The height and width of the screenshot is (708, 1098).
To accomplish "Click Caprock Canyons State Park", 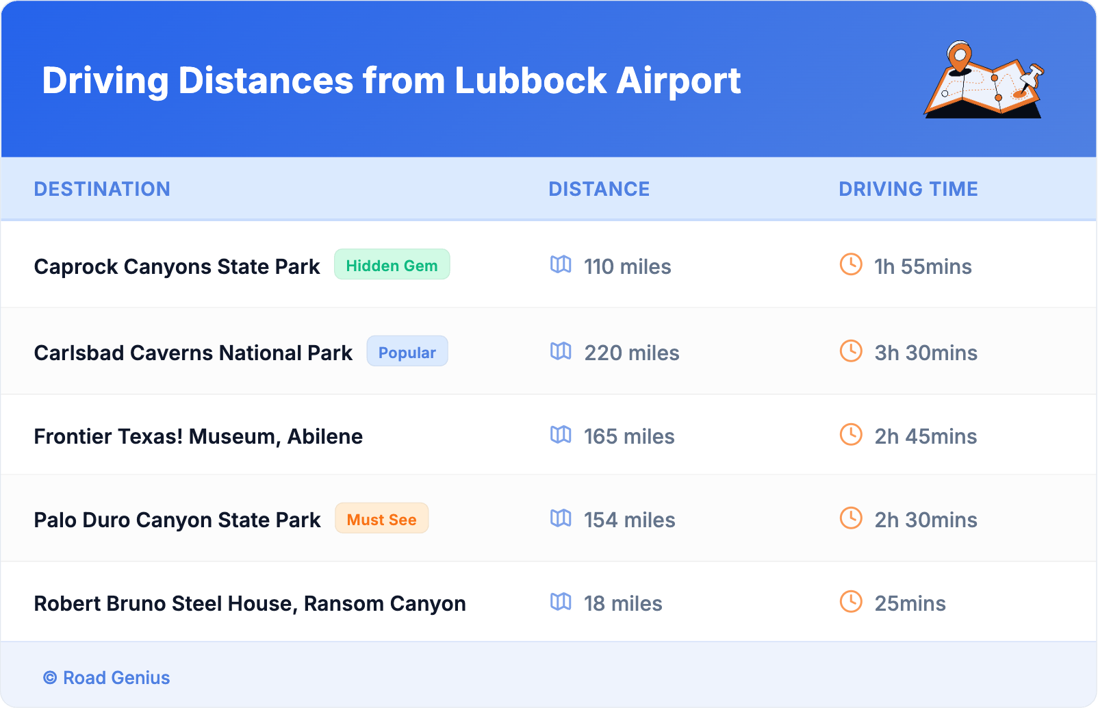I will pos(177,266).
